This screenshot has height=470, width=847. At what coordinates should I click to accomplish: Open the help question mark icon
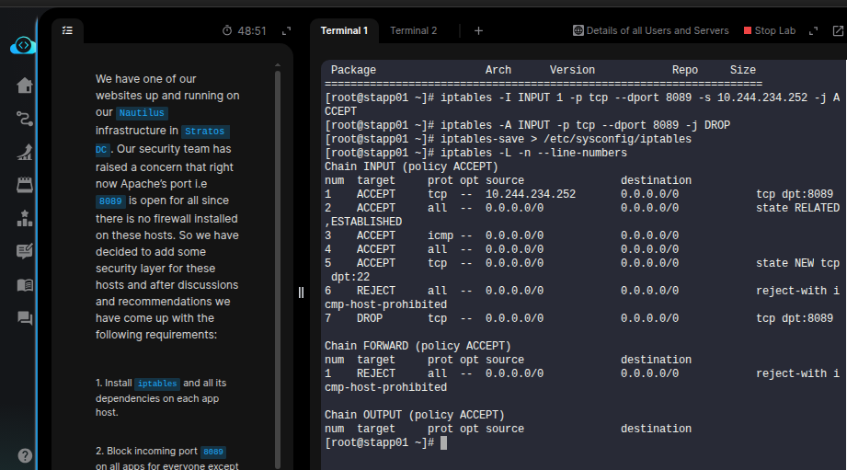pyautogui.click(x=25, y=455)
